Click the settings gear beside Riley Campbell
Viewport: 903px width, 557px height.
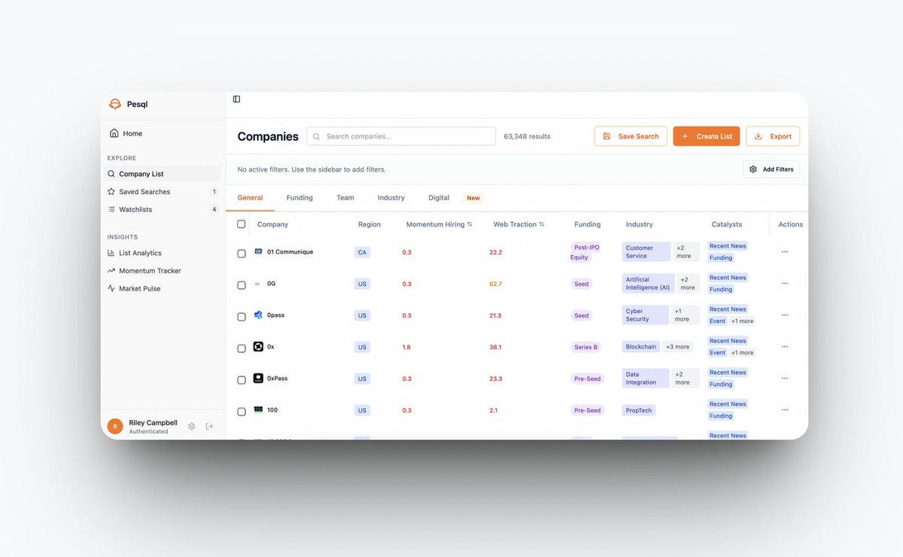coord(192,426)
